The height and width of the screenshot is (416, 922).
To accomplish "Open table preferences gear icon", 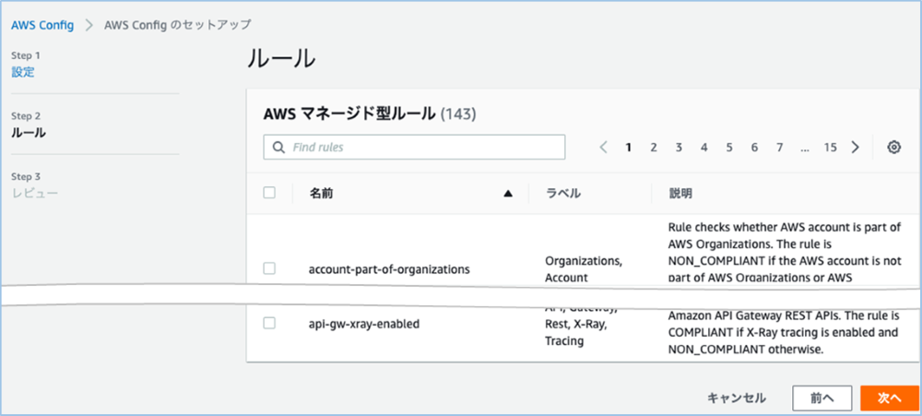I will pyautogui.click(x=893, y=147).
